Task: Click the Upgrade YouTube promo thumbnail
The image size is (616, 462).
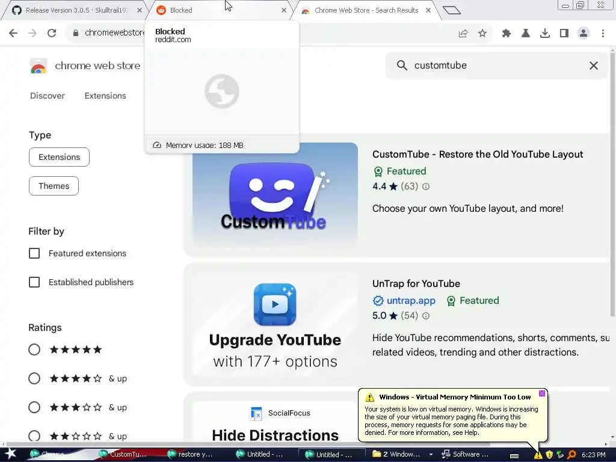Action: coord(275,325)
